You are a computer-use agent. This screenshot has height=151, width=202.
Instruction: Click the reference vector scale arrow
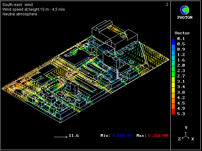click(60, 137)
